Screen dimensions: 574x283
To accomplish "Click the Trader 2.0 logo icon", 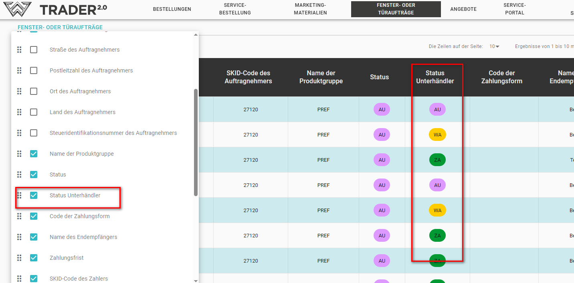I will pos(18,9).
